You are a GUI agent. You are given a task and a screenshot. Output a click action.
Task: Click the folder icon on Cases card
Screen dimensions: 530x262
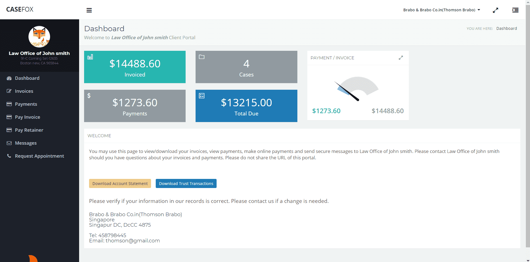[x=202, y=57]
